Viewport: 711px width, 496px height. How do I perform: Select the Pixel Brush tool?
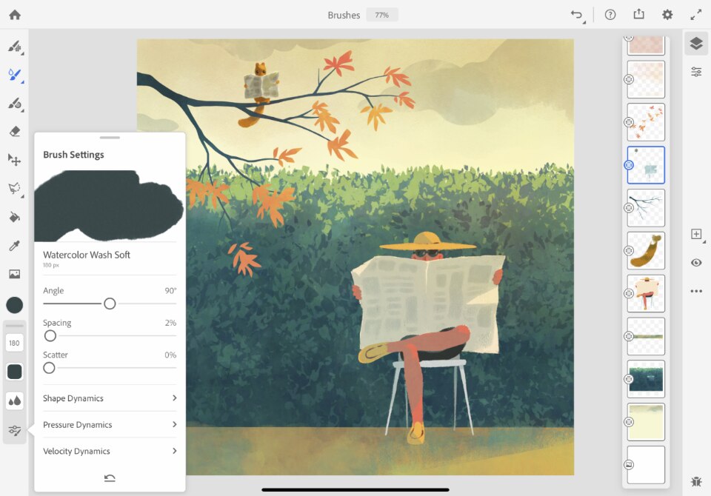coord(15,46)
